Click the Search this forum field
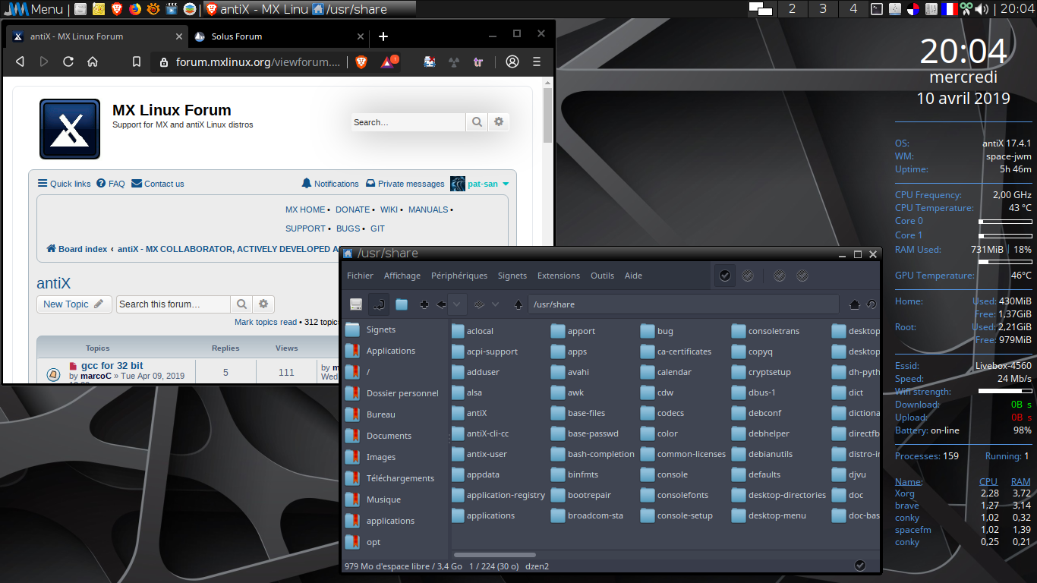The height and width of the screenshot is (583, 1037). 173,304
